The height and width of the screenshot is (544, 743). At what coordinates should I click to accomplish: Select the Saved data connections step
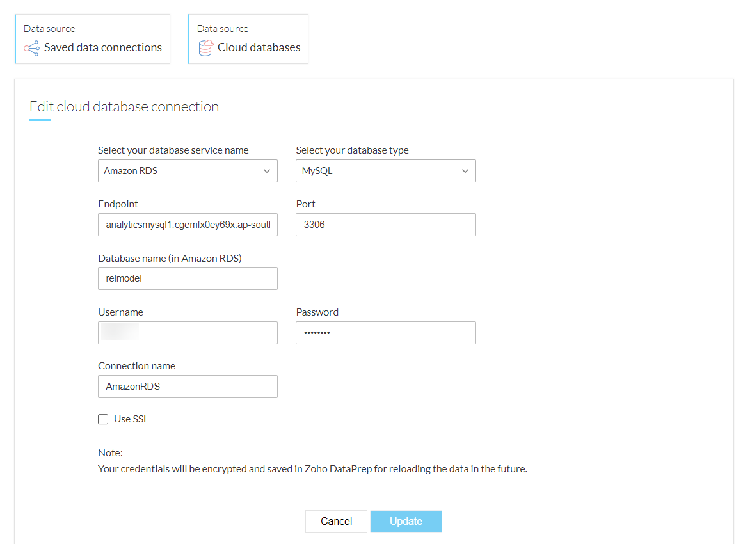(93, 40)
